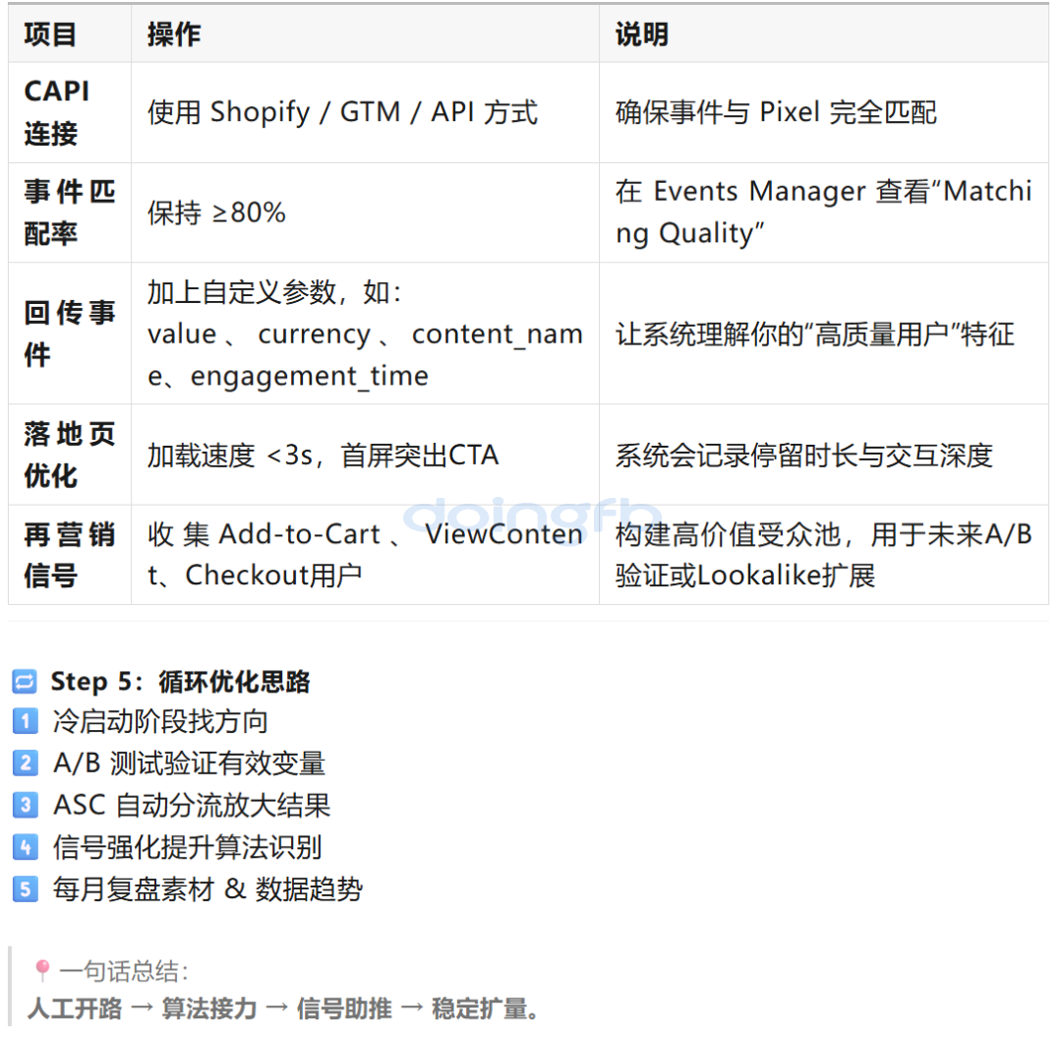Click the Step 5：循环优化思路 heading
Screen dimensions: 1062x1038
pos(180,681)
